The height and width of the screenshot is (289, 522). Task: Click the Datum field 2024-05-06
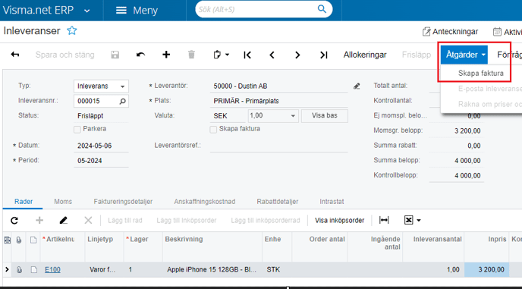tap(101, 146)
